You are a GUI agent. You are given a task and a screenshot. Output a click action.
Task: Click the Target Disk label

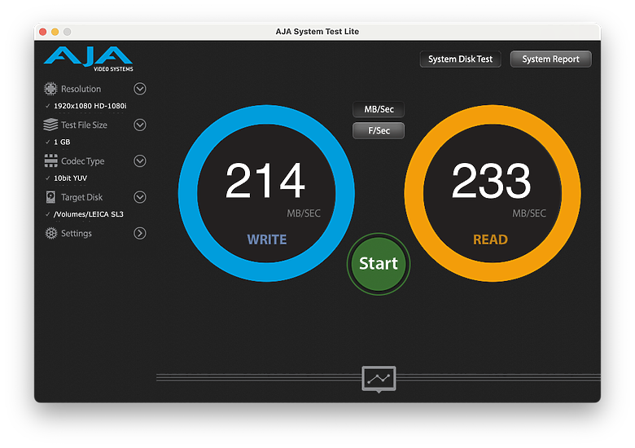pyautogui.click(x=81, y=197)
